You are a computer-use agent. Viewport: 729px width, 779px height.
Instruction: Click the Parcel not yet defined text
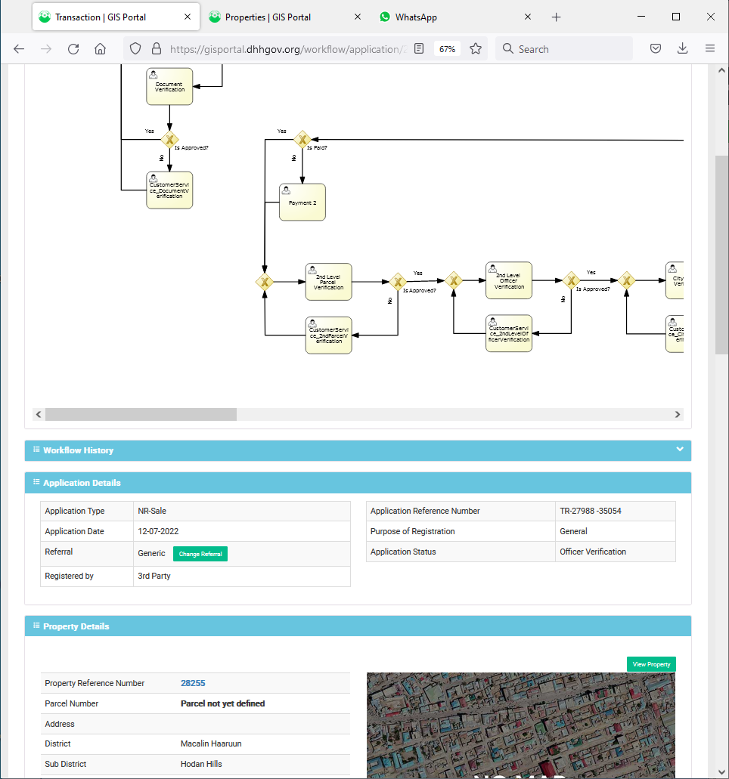point(223,703)
